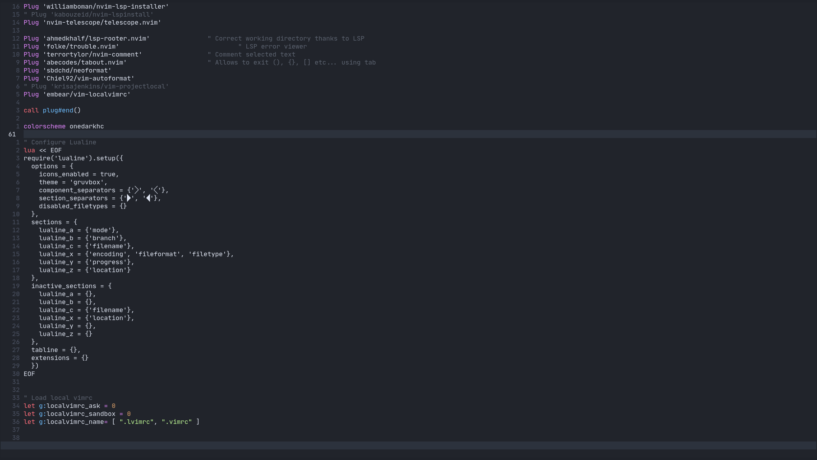Click the 'icons_enabled = true' option

79,174
